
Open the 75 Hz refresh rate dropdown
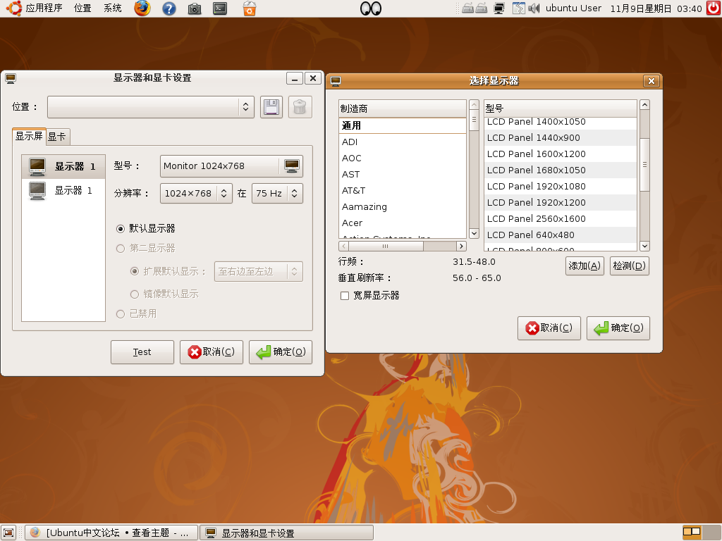pyautogui.click(x=277, y=193)
